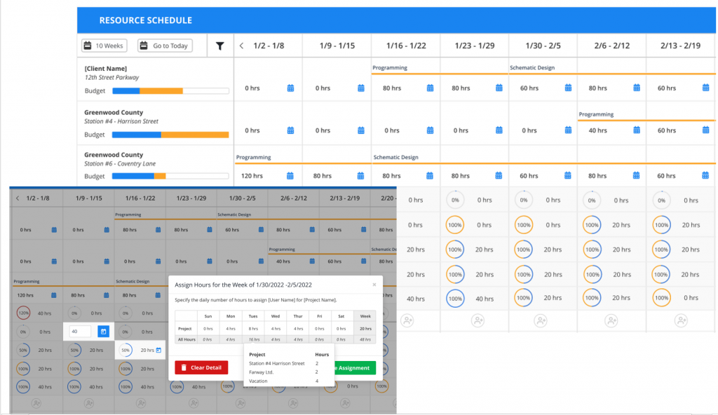The image size is (718, 415).
Task: Click the budget bar for 12th Street Parkway
Action: tap(170, 90)
